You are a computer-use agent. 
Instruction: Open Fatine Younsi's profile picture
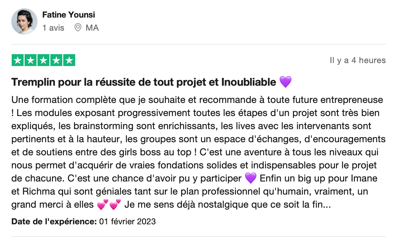point(24,21)
